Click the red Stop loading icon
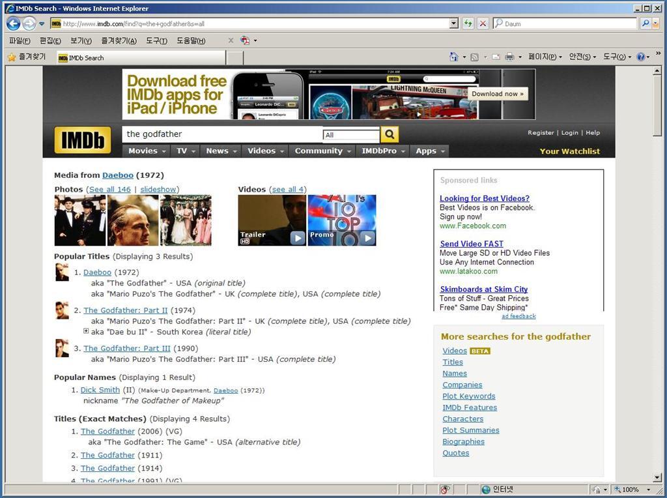 tap(483, 23)
